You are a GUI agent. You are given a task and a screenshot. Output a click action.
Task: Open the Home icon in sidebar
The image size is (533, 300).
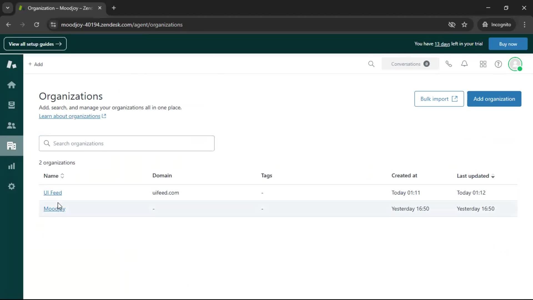(x=11, y=85)
